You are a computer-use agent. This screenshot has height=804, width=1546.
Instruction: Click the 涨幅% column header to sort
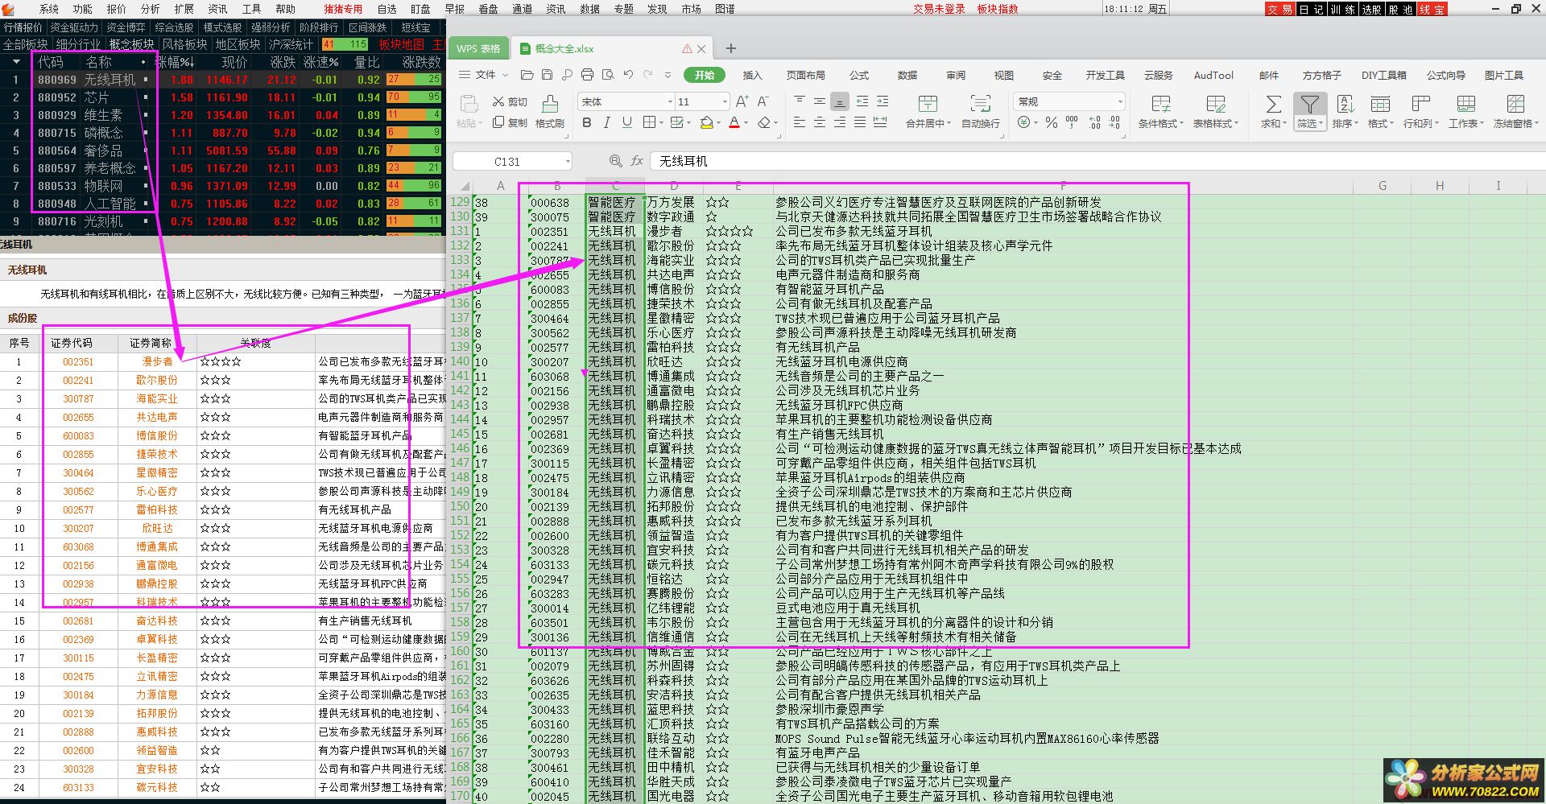coord(174,62)
